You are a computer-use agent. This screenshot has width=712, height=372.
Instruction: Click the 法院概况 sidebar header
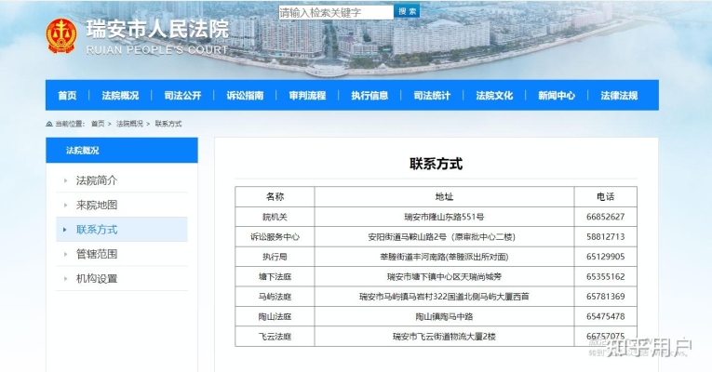coord(122,150)
